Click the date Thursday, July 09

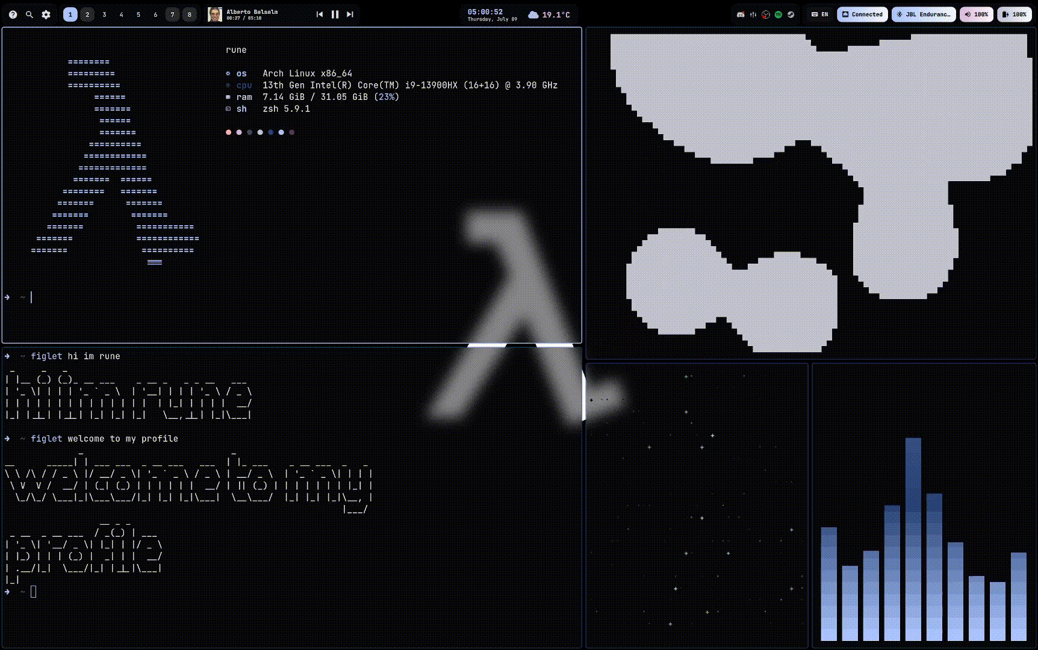tap(493, 19)
